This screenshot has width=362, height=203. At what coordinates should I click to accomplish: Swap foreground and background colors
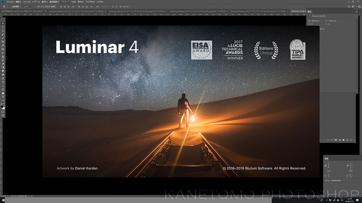point(4,104)
